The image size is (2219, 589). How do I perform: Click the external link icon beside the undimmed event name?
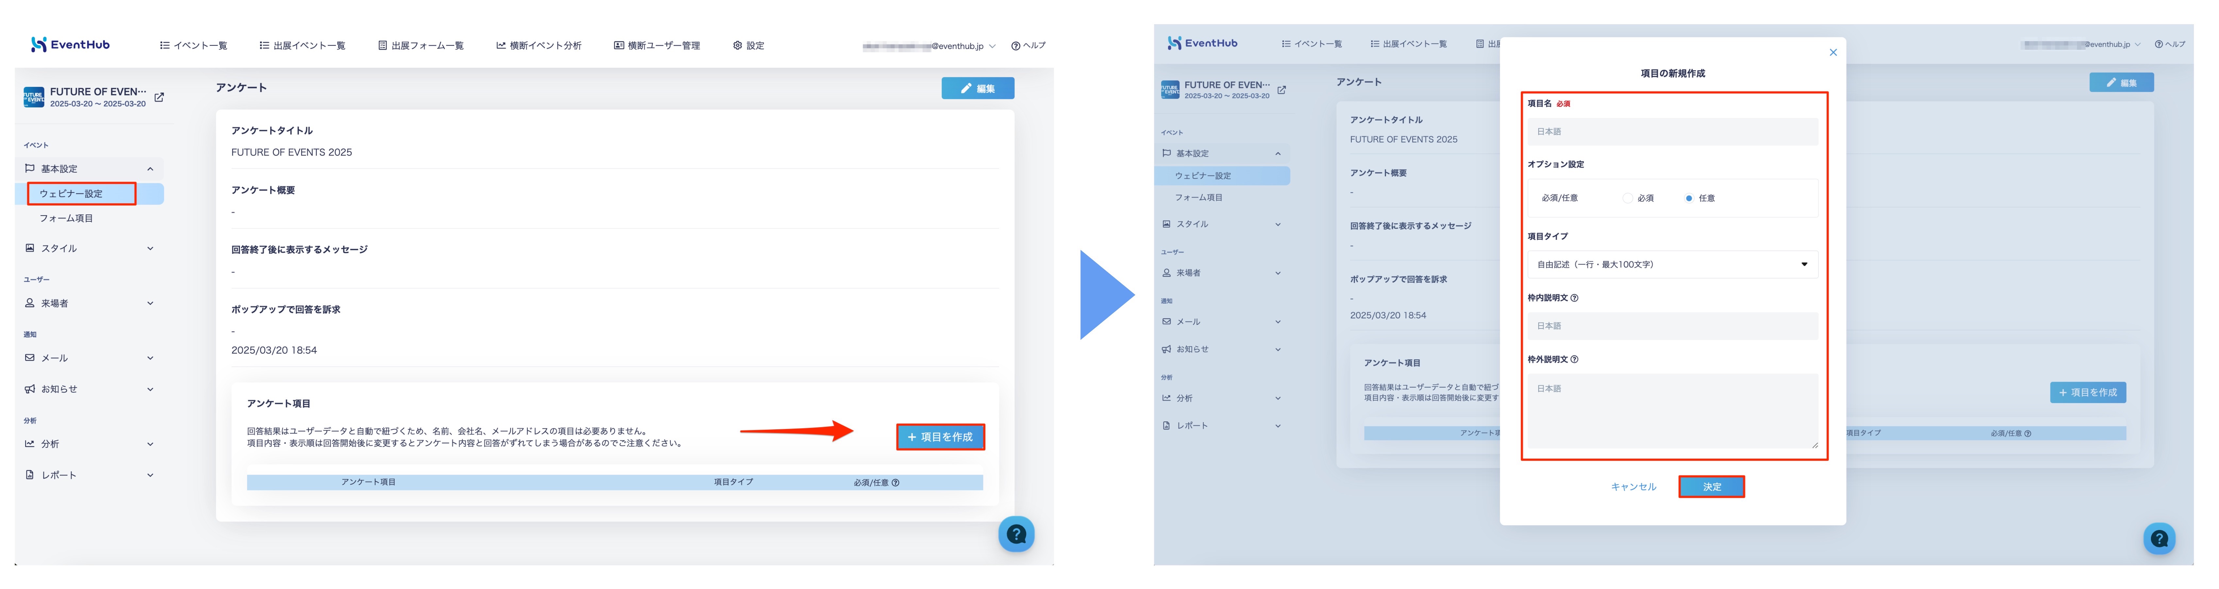(159, 97)
